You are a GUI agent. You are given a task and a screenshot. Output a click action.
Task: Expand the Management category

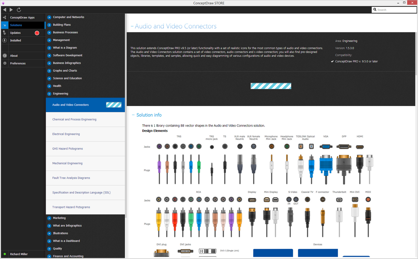coord(49,40)
